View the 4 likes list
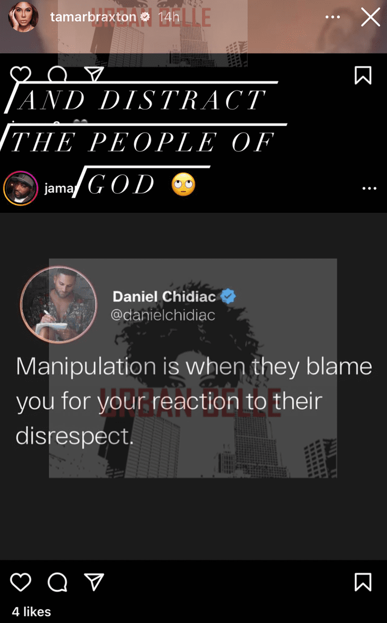Image resolution: width=387 pixels, height=623 pixels. click(x=31, y=611)
